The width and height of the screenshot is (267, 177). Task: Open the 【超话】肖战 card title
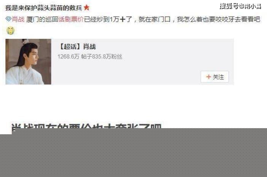(x=77, y=47)
